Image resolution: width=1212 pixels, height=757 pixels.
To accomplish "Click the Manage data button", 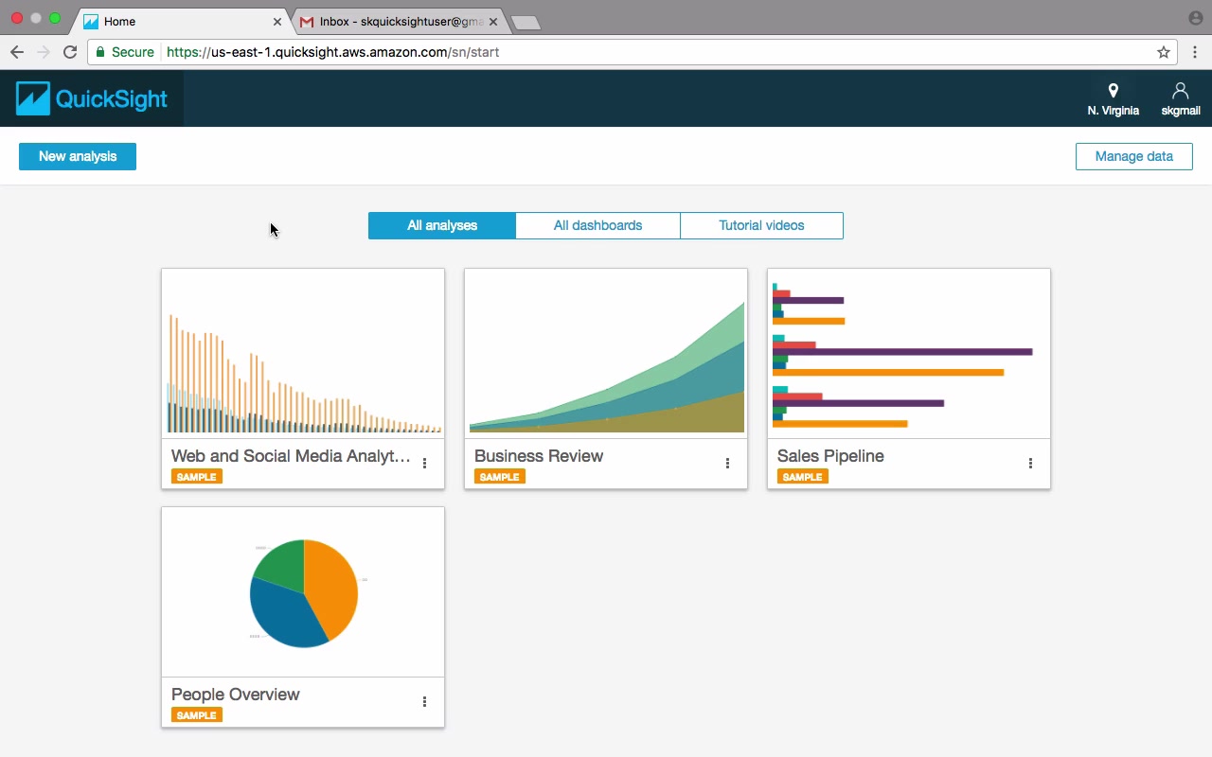I will [1133, 156].
